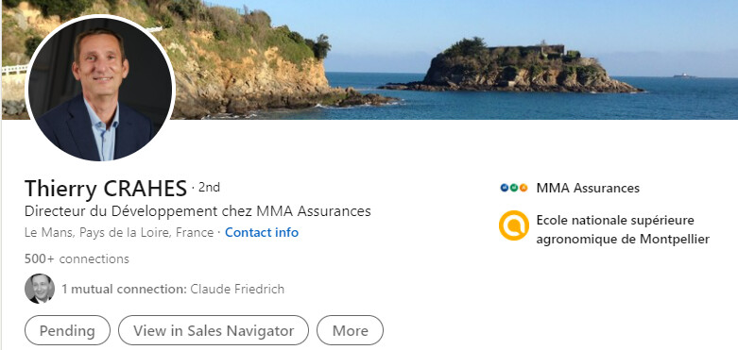Click View in Sales Navigator button

[x=214, y=330]
